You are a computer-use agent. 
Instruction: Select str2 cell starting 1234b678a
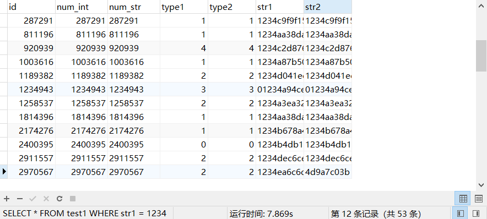coord(328,130)
